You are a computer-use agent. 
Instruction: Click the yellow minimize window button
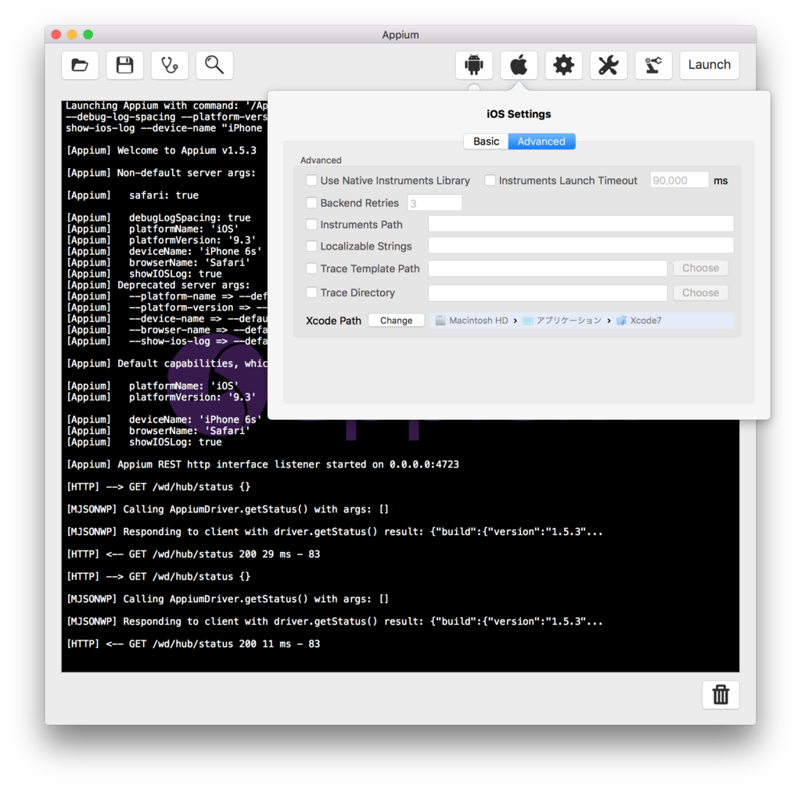pyautogui.click(x=72, y=34)
